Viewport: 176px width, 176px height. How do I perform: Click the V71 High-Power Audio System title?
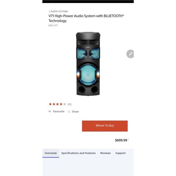pyautogui.click(x=86, y=18)
